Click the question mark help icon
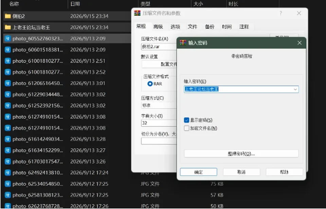The image size is (326, 209). (x=281, y=13)
